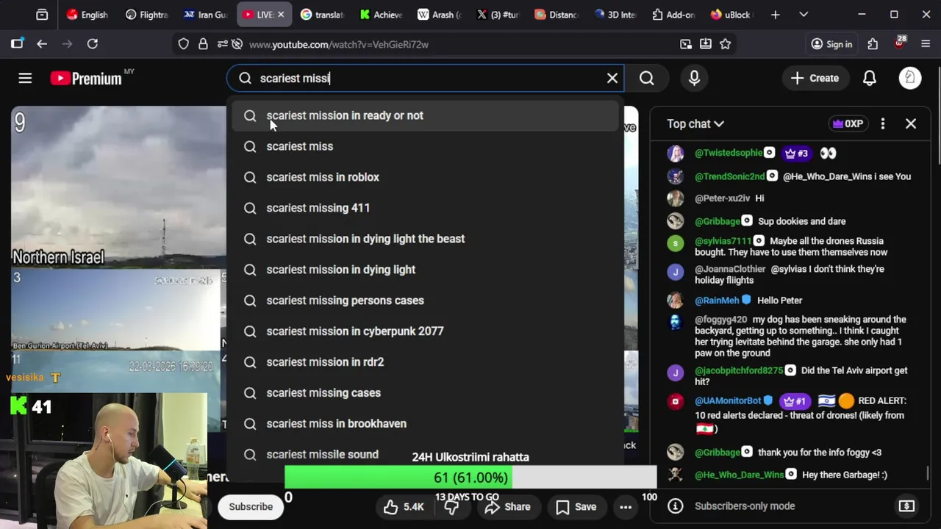Reload the current page
941x529 pixels.
pos(93,44)
